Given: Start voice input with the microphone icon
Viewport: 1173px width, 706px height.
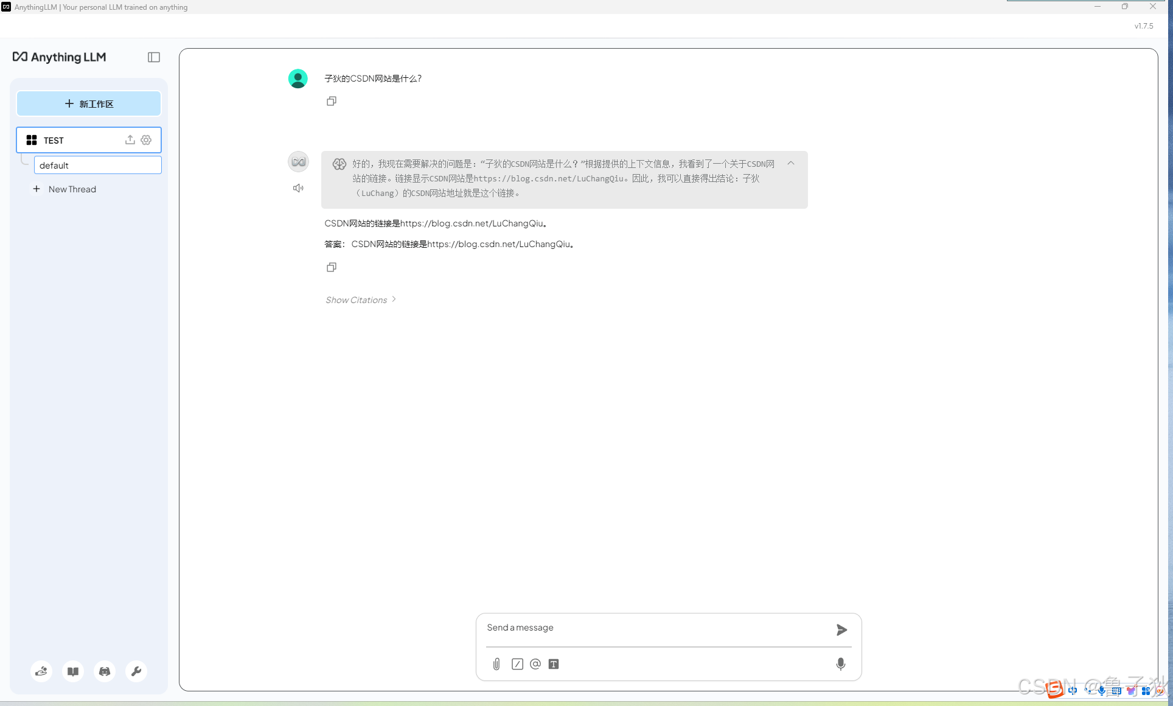Looking at the screenshot, I should [x=840, y=664].
